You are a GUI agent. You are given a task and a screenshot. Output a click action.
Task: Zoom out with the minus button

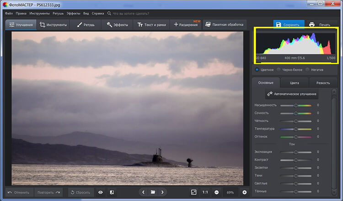(216, 192)
